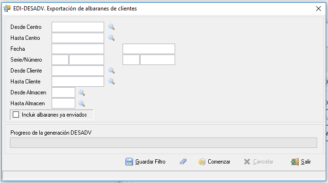Click the first Serie input box
Image resolution: width=328 pixels, height=183 pixels.
click(x=60, y=60)
